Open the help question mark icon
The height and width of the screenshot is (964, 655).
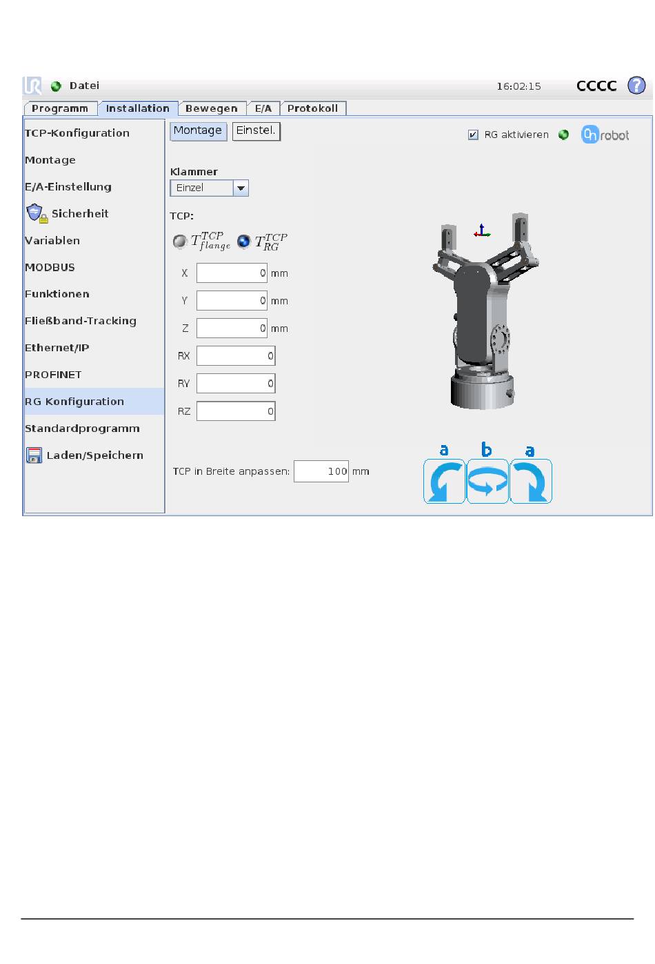click(636, 86)
